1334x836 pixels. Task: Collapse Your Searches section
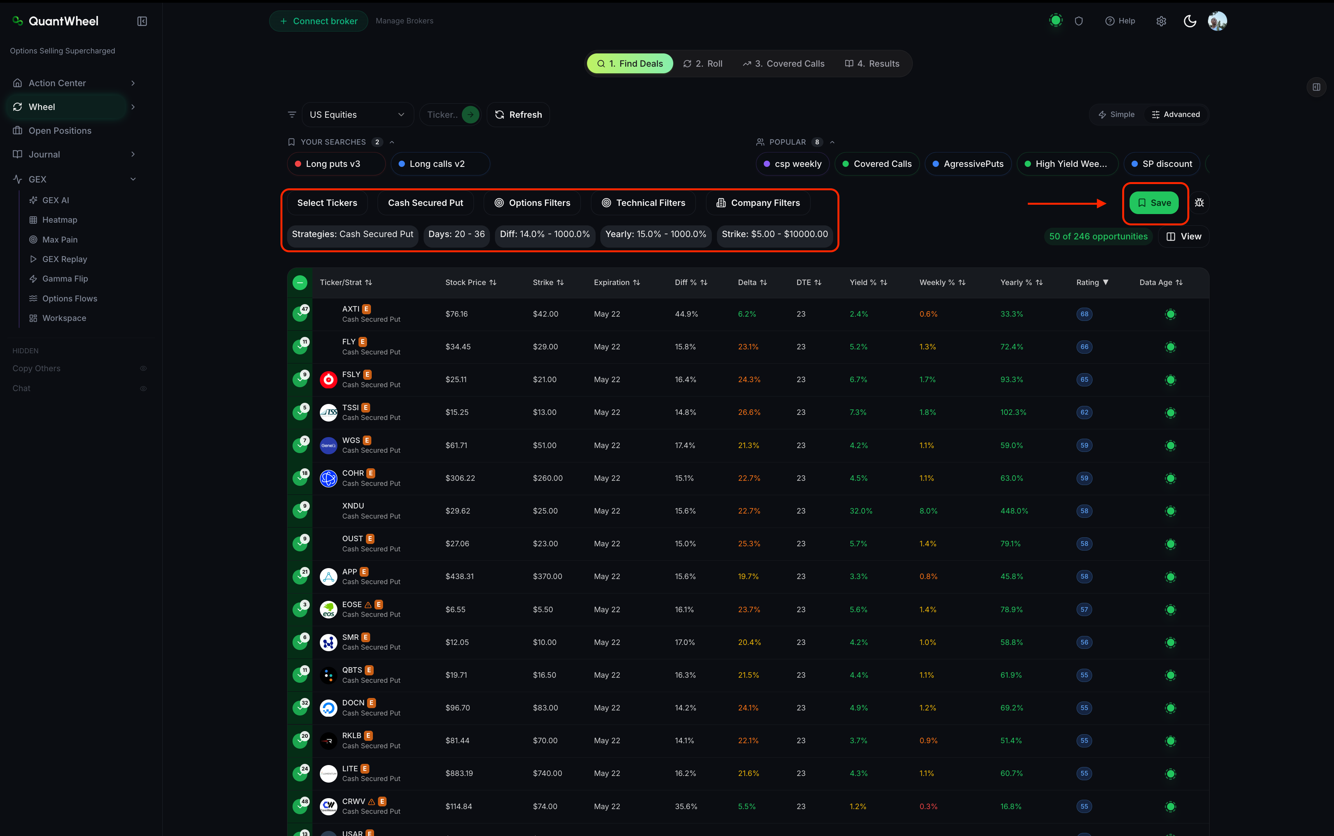(x=392, y=142)
